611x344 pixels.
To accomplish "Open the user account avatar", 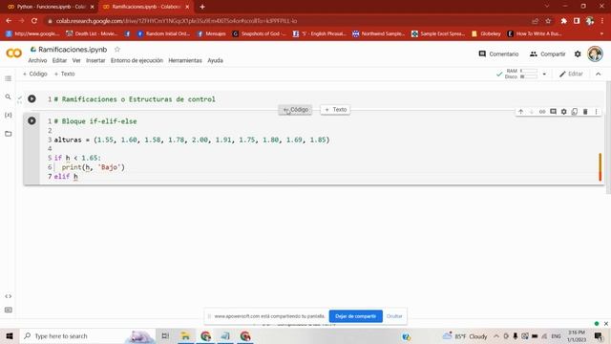I will pos(595,54).
